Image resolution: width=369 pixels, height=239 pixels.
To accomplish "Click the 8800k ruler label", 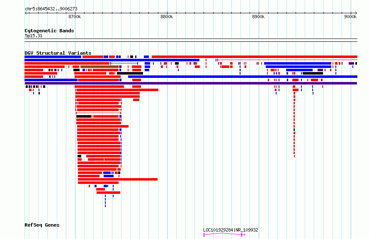I will pos(167,17).
